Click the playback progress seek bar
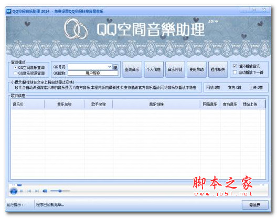This screenshot has width=277, height=218. [x=138, y=185]
